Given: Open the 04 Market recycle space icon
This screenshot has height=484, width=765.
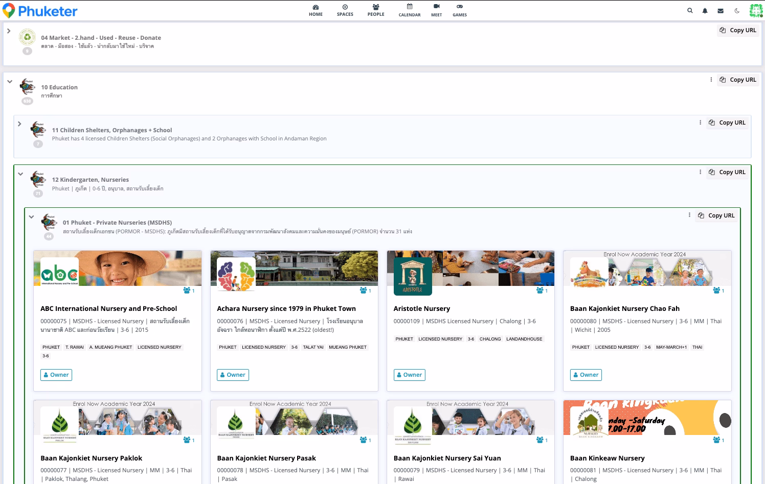Looking at the screenshot, I should (27, 37).
